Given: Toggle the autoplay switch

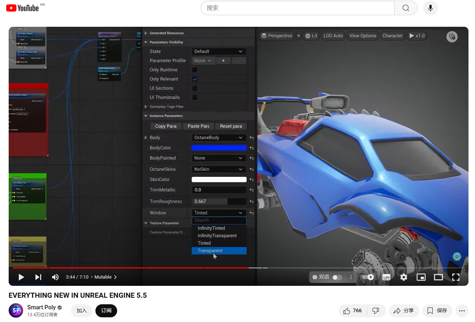Looking at the screenshot, I should pyautogui.click(x=368, y=277).
